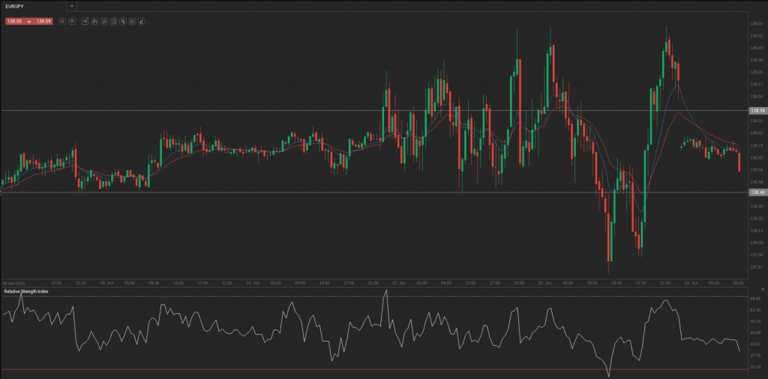Open the drawing tools pencil icon
Viewport: 768px width, 379px height.
[141, 21]
